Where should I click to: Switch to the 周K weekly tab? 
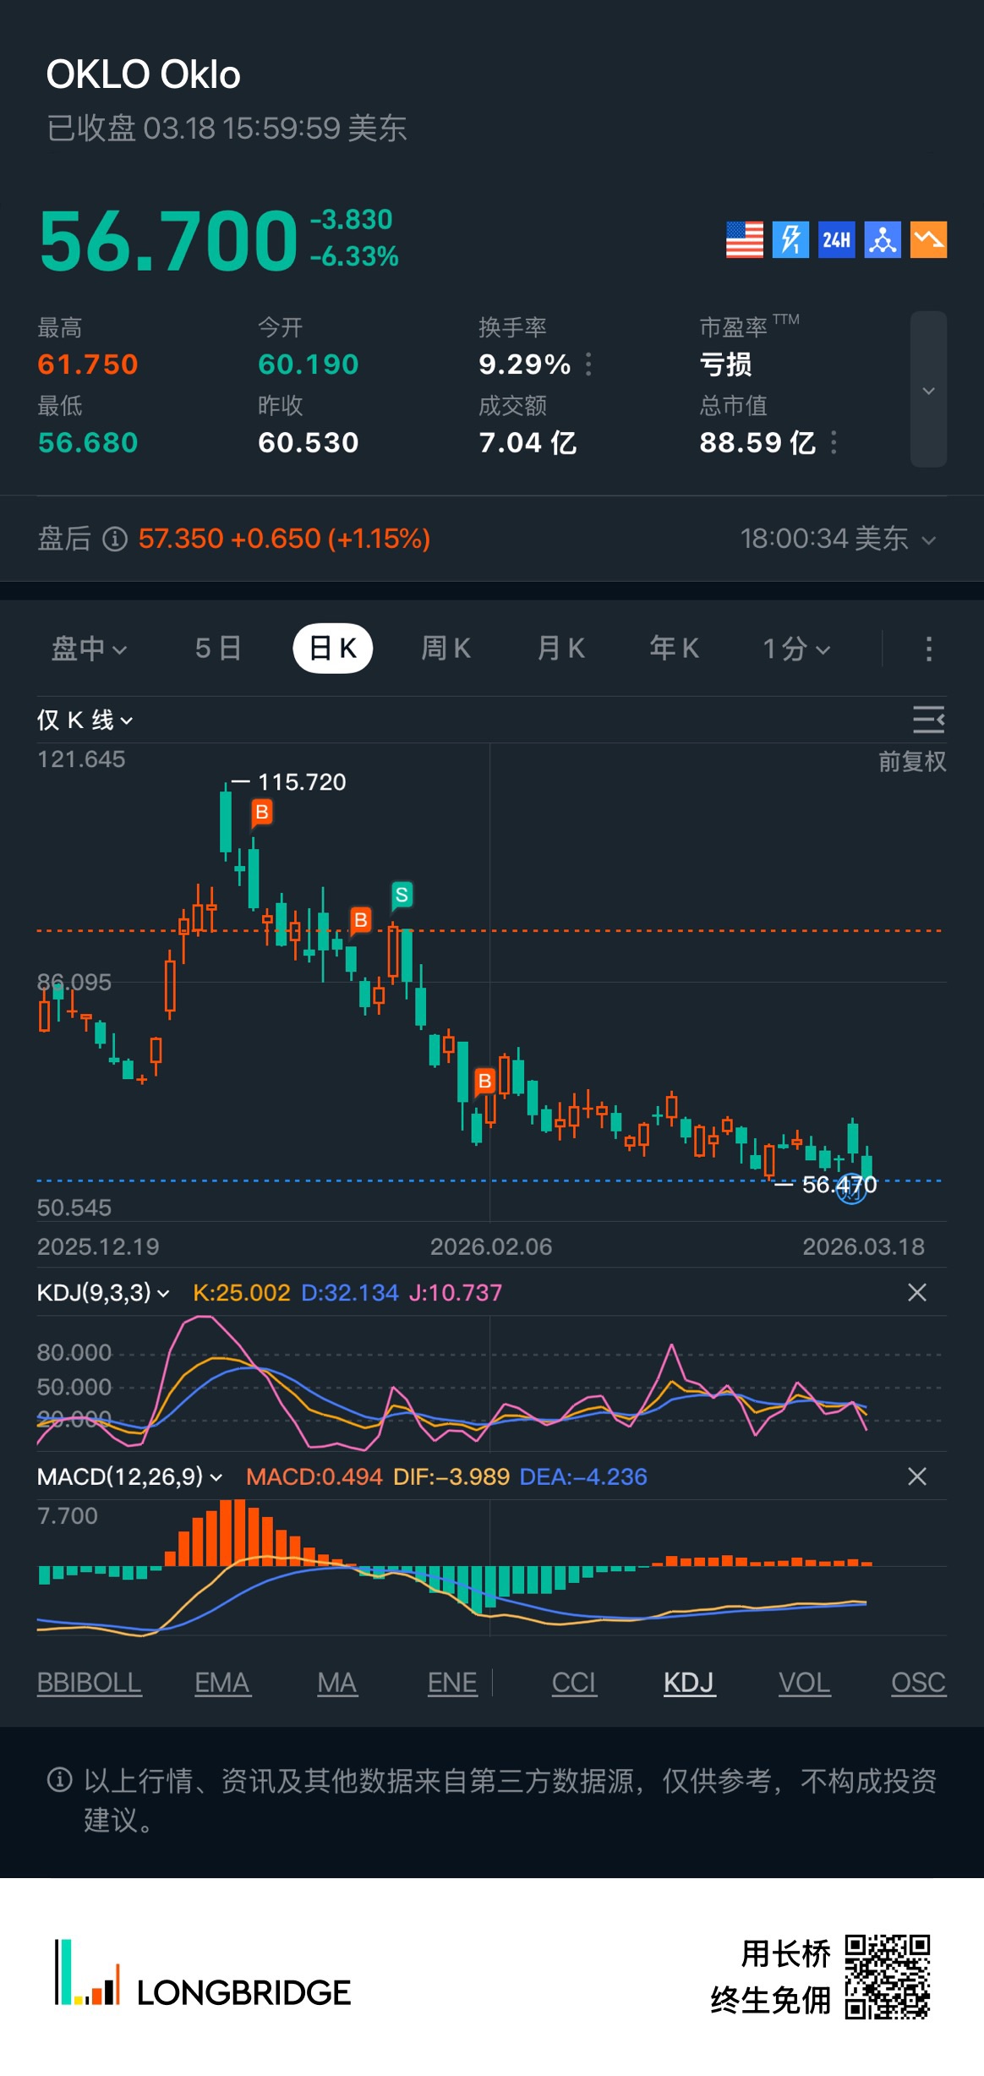pyautogui.click(x=446, y=649)
